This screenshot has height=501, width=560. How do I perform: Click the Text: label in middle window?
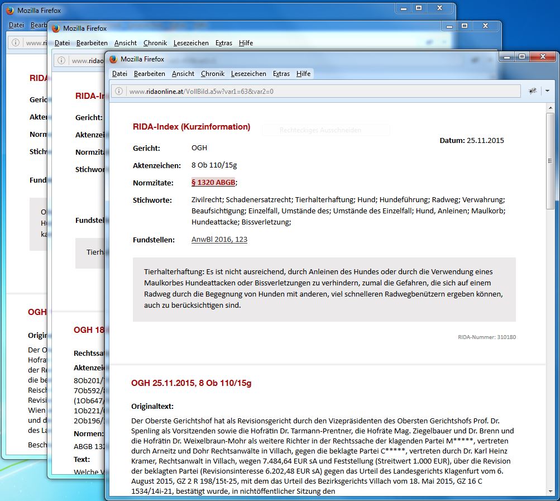pos(82,459)
